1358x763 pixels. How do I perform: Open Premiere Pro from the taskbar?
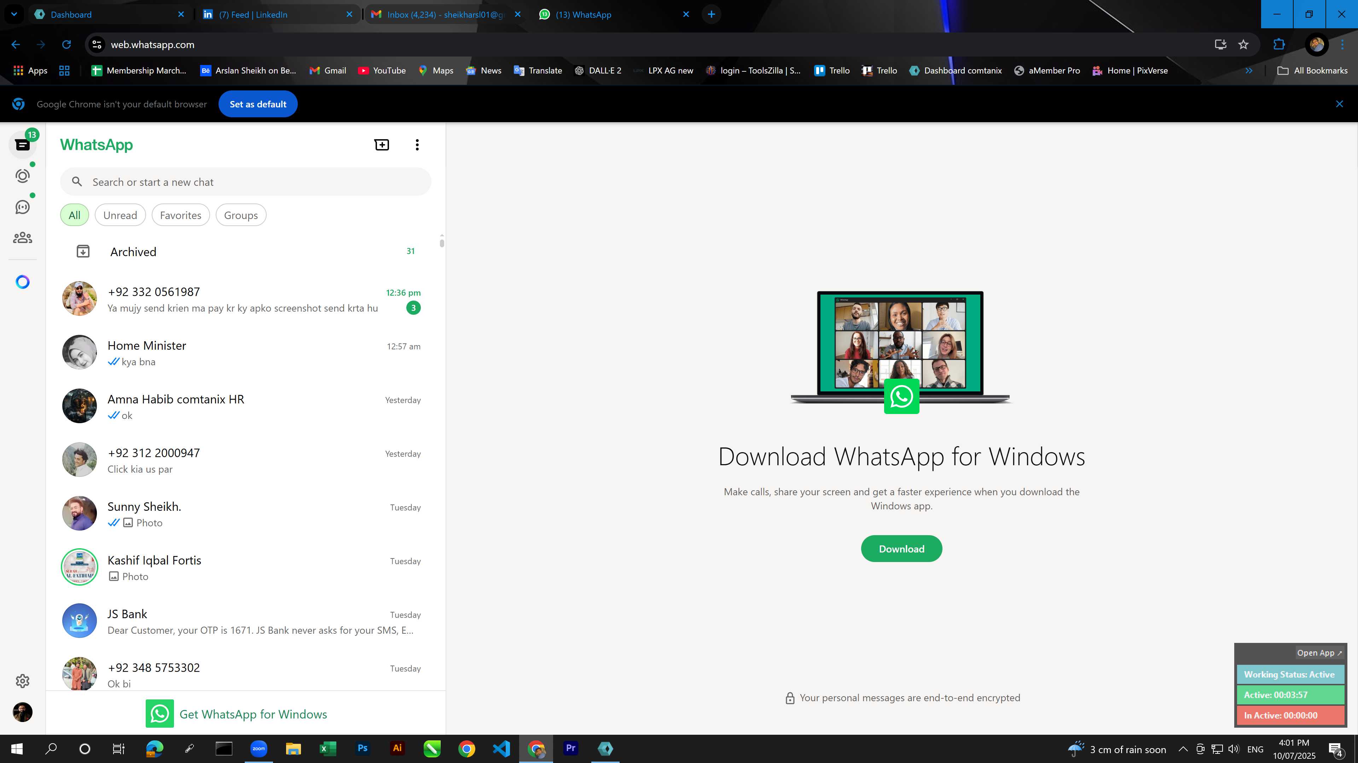(570, 748)
